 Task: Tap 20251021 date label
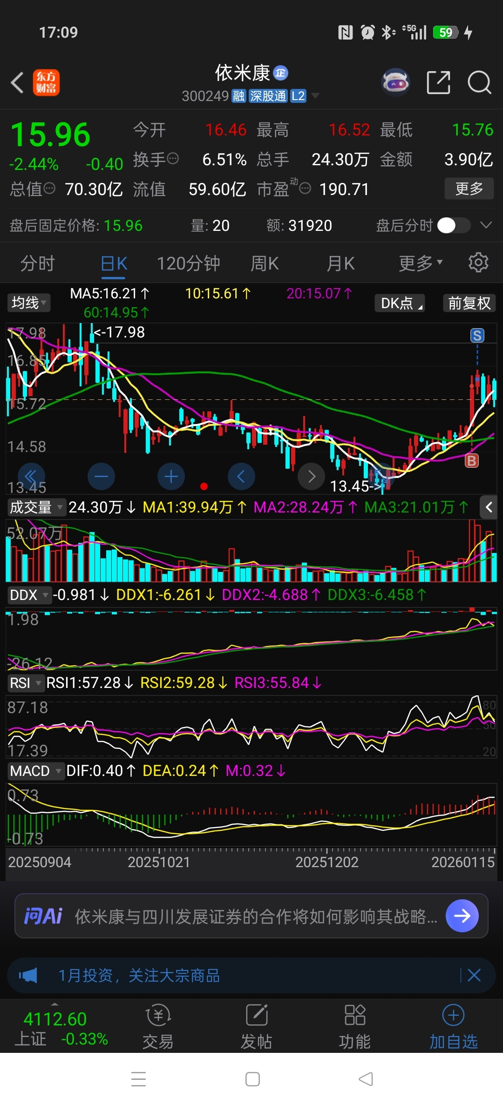(159, 862)
